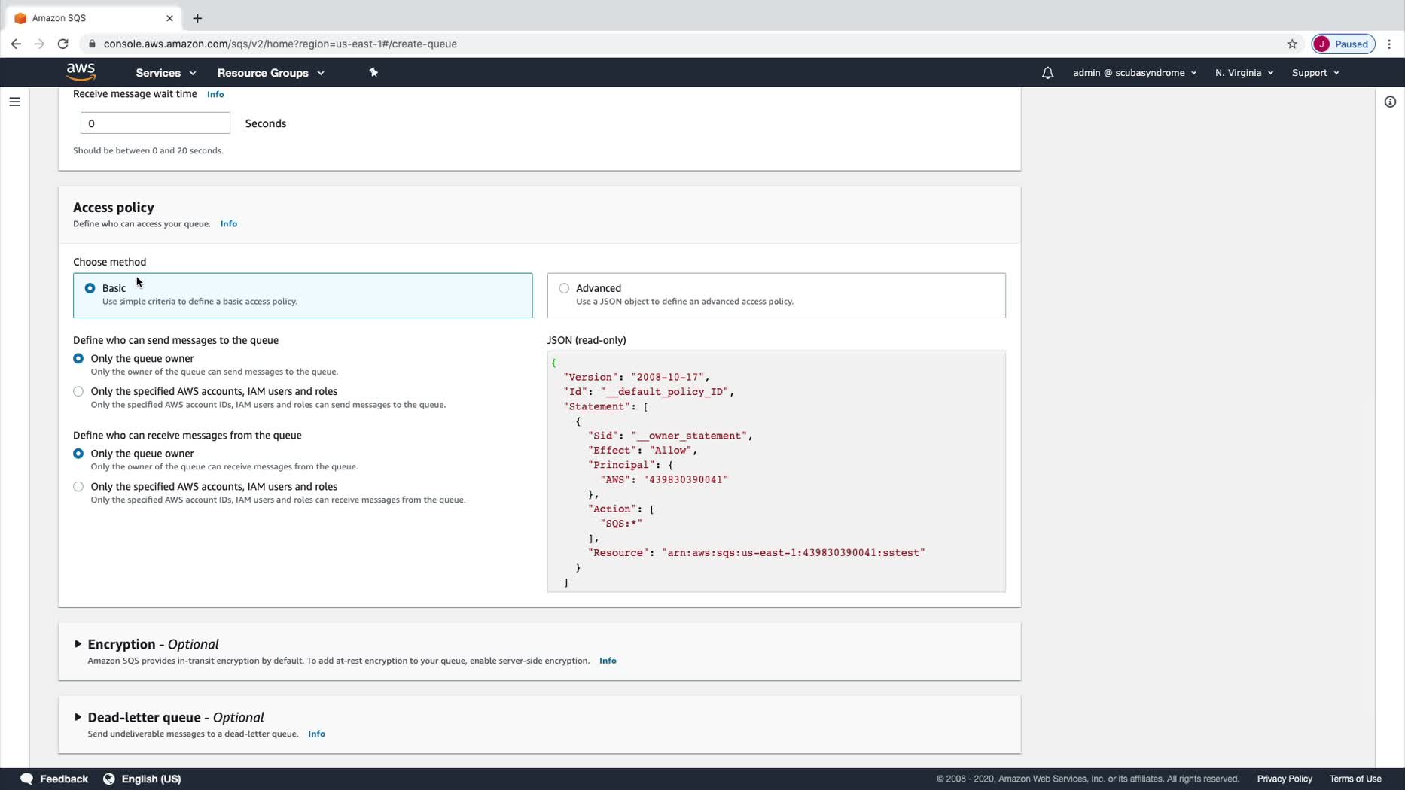This screenshot has width=1405, height=790.
Task: Open the info panel icon at right
Action: (x=1390, y=102)
